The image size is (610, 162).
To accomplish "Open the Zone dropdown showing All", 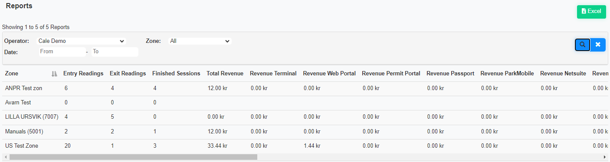I will click(200, 41).
